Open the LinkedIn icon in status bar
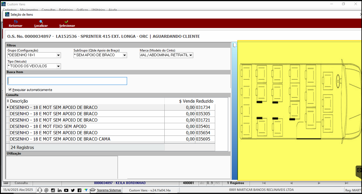362x194 pixels. 60,190
